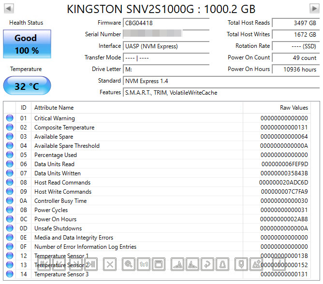Image resolution: width=323 pixels, height=284 pixels.
Task: Rotate the image with the curved arrow icon
Action: click(x=207, y=264)
